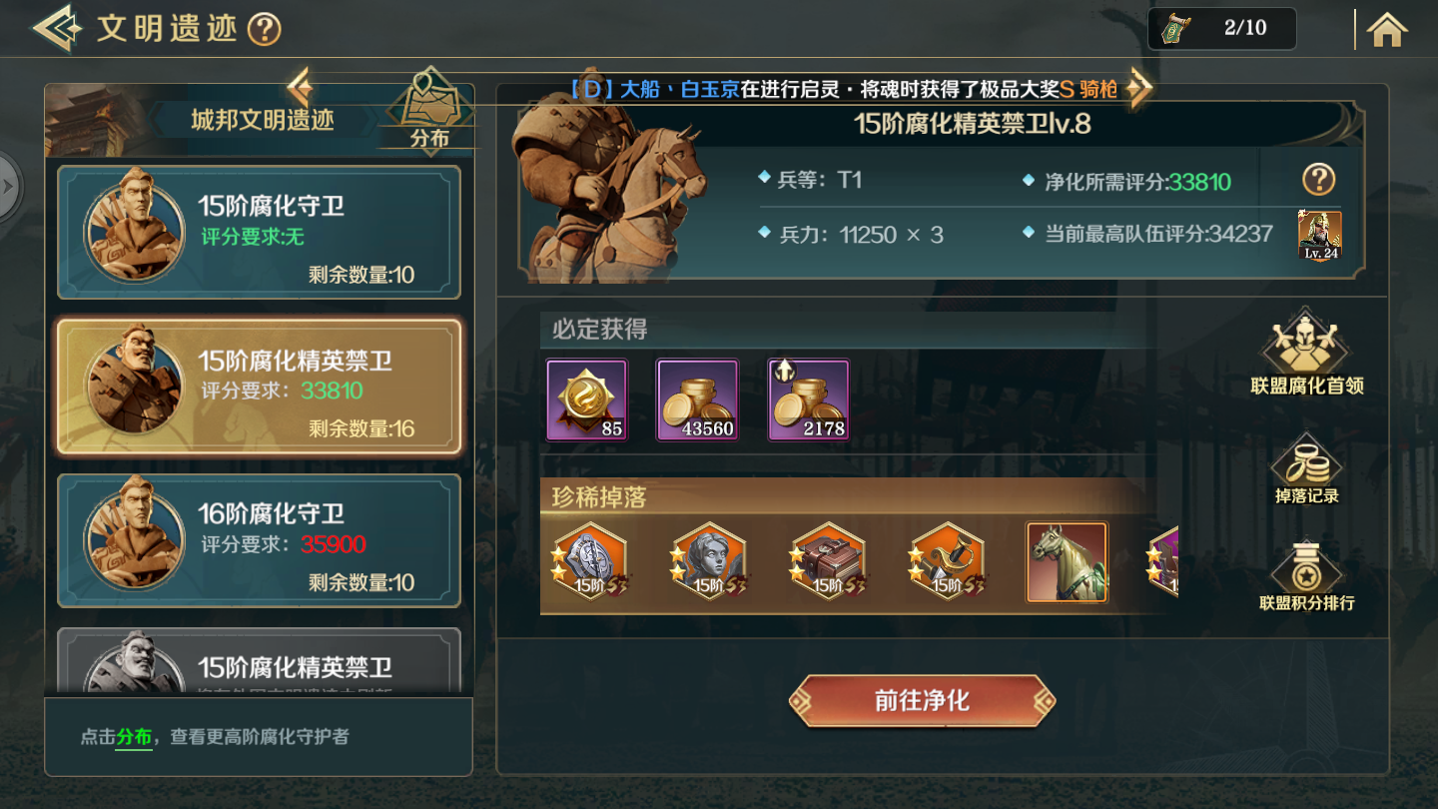This screenshot has height=809, width=1438.
Task: Select highlighted 15阶腐化精英禁卫 entry
Action: [x=259, y=387]
